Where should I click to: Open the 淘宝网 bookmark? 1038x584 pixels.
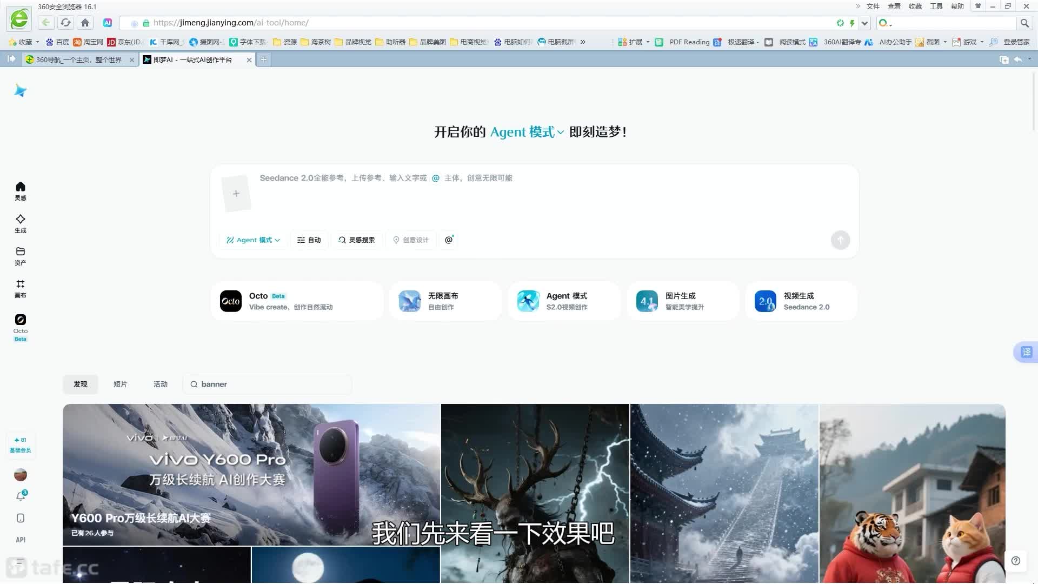tap(88, 42)
